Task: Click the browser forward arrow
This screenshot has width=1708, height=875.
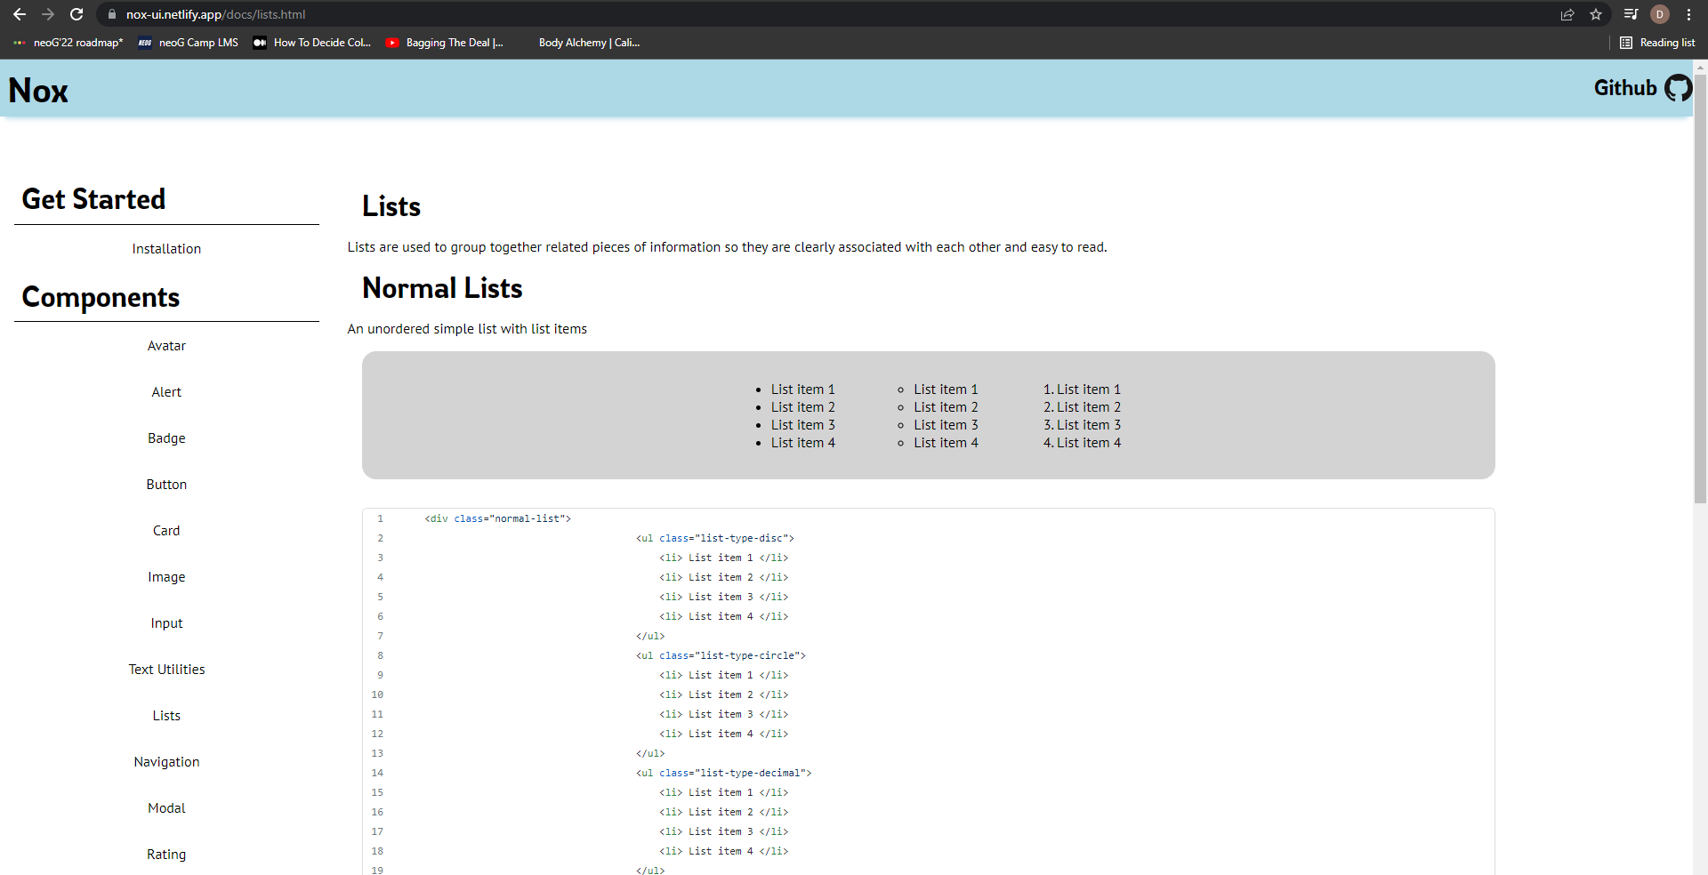Action: pos(48,14)
